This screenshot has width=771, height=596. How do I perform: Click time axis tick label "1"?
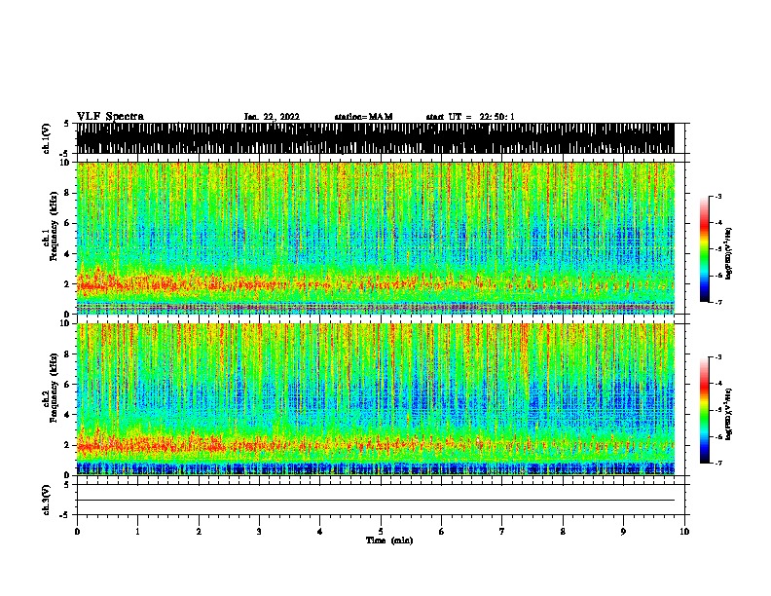[x=137, y=532]
